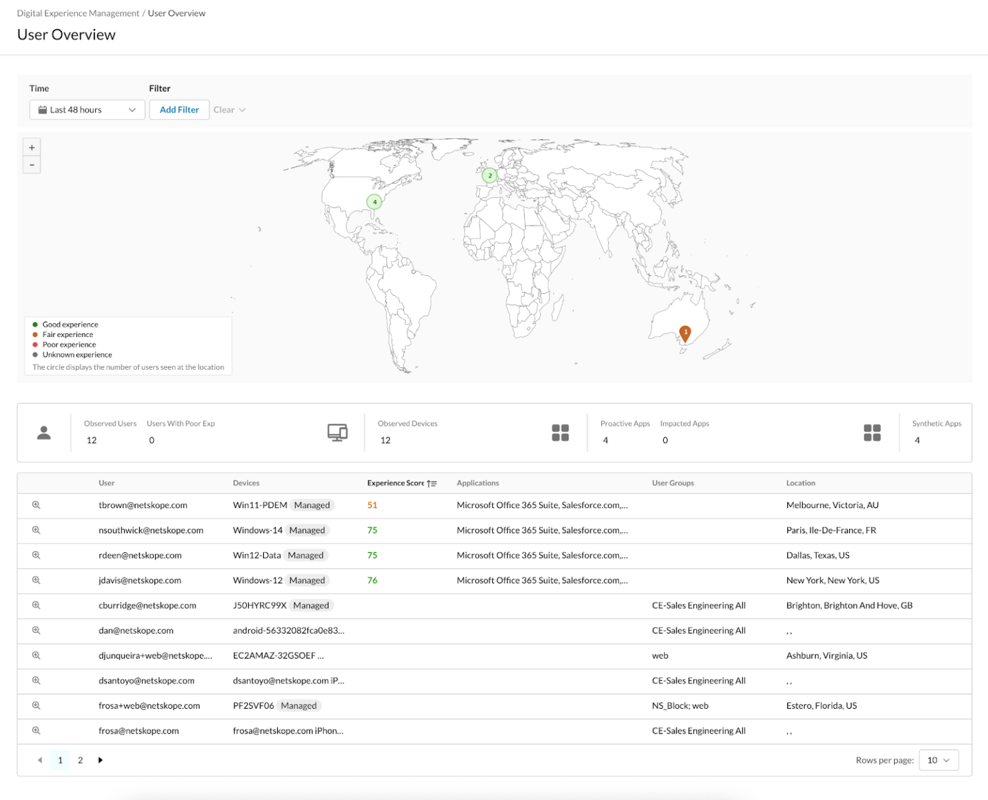
Task: Click the Experience Score sort icon
Action: [x=432, y=483]
